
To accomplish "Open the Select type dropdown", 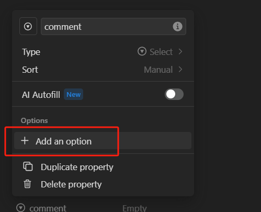I will [x=160, y=52].
